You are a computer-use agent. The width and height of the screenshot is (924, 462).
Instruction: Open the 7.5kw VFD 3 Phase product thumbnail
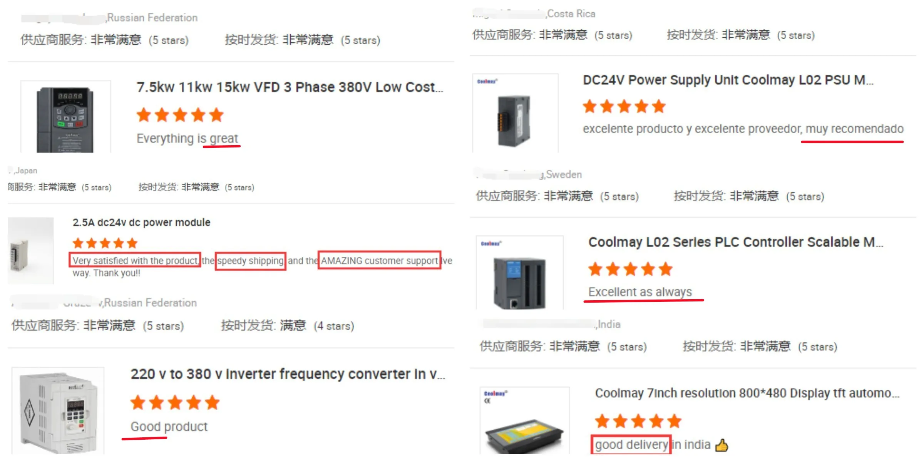pyautogui.click(x=66, y=117)
